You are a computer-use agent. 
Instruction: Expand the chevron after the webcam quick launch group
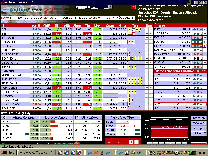[x=114, y=152]
